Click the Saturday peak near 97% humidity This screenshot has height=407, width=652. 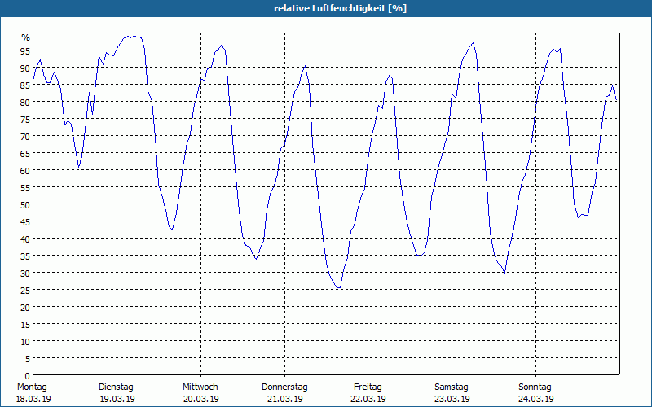click(473, 43)
